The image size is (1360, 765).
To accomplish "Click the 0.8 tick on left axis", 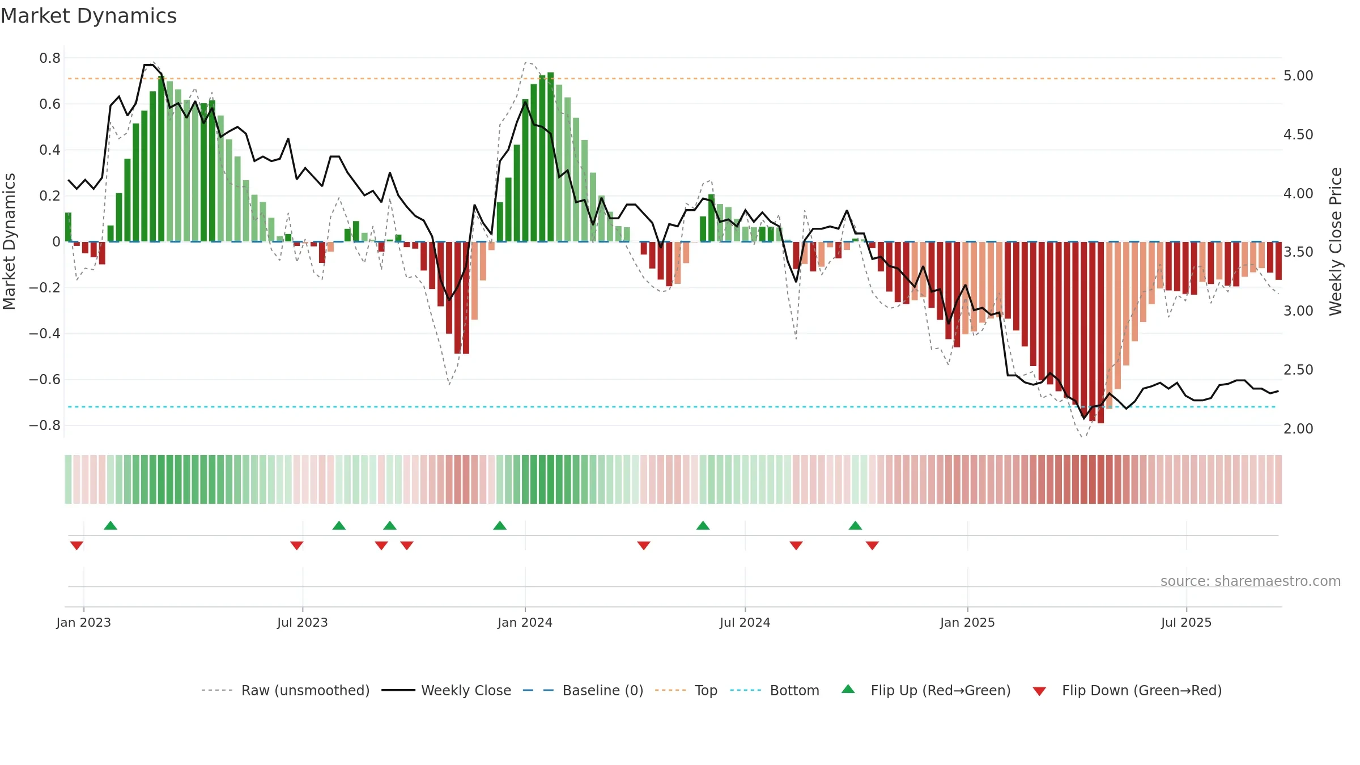I will [x=50, y=58].
